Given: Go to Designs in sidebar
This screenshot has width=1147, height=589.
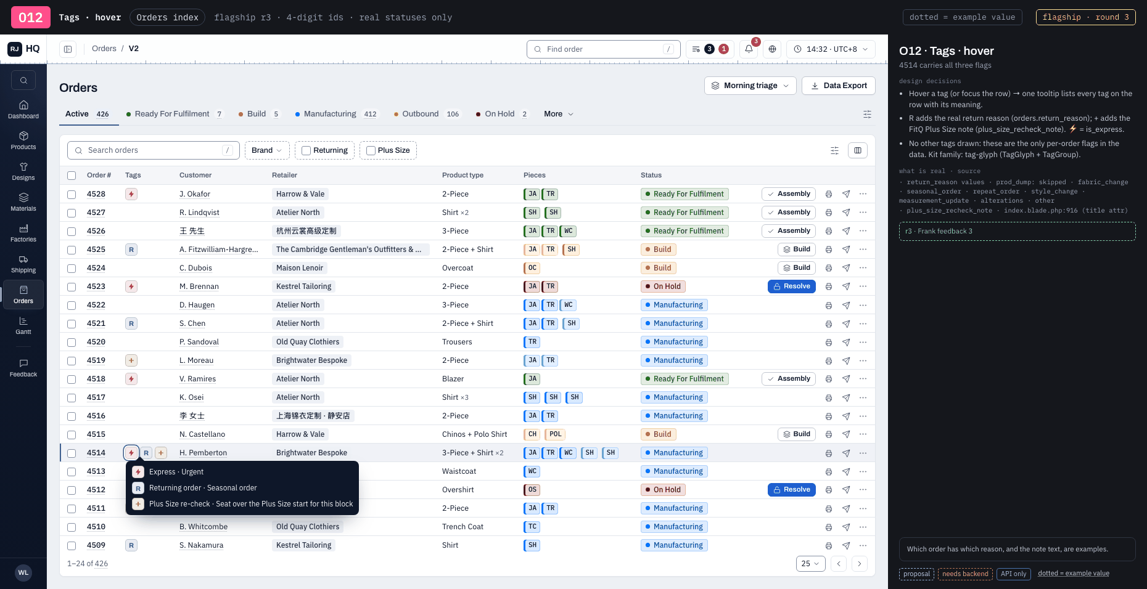Looking at the screenshot, I should [23, 171].
